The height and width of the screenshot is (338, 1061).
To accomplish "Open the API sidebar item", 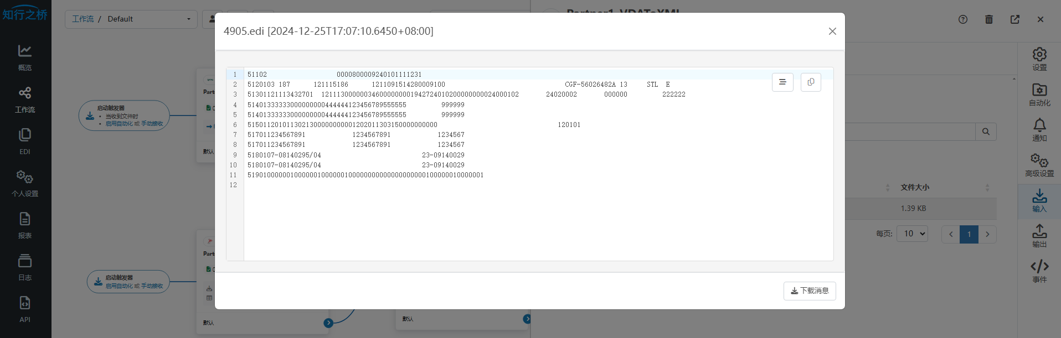I will coord(25,309).
